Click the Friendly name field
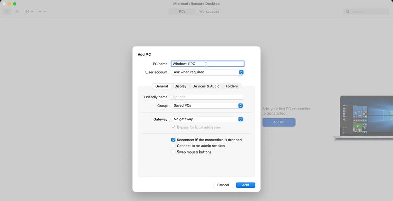The height and width of the screenshot is (201, 393). [x=207, y=97]
